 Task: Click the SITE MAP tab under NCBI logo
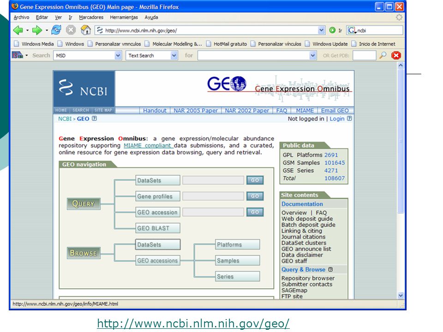(103, 110)
